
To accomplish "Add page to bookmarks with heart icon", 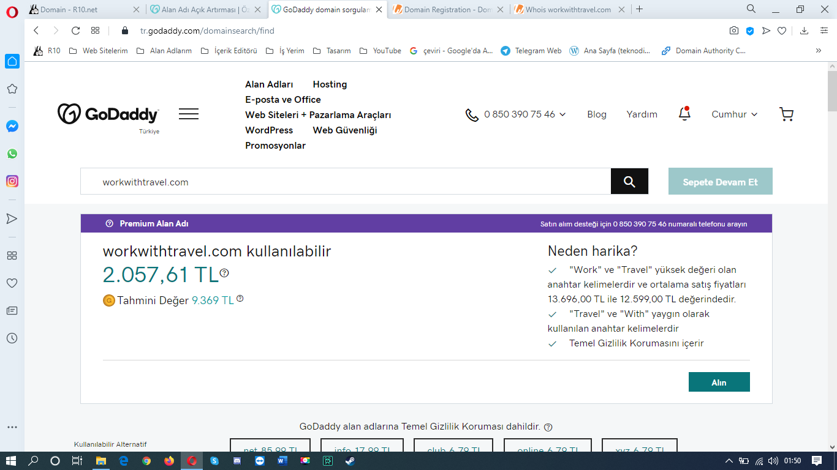I will 782,31.
